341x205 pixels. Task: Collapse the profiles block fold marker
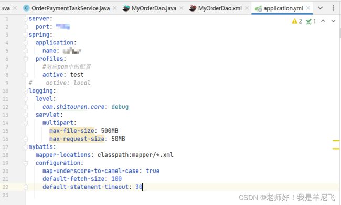(x=26, y=59)
